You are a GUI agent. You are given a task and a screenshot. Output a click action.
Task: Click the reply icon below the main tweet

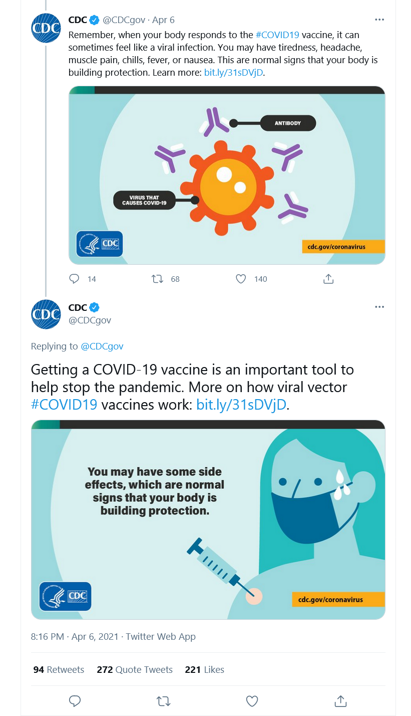pyautogui.click(x=75, y=700)
